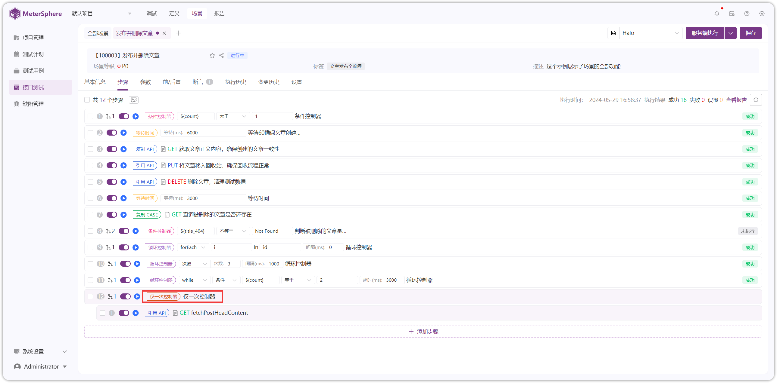The width and height of the screenshot is (777, 383).
Task: Click the refresh execution result icon
Action: pyautogui.click(x=756, y=100)
